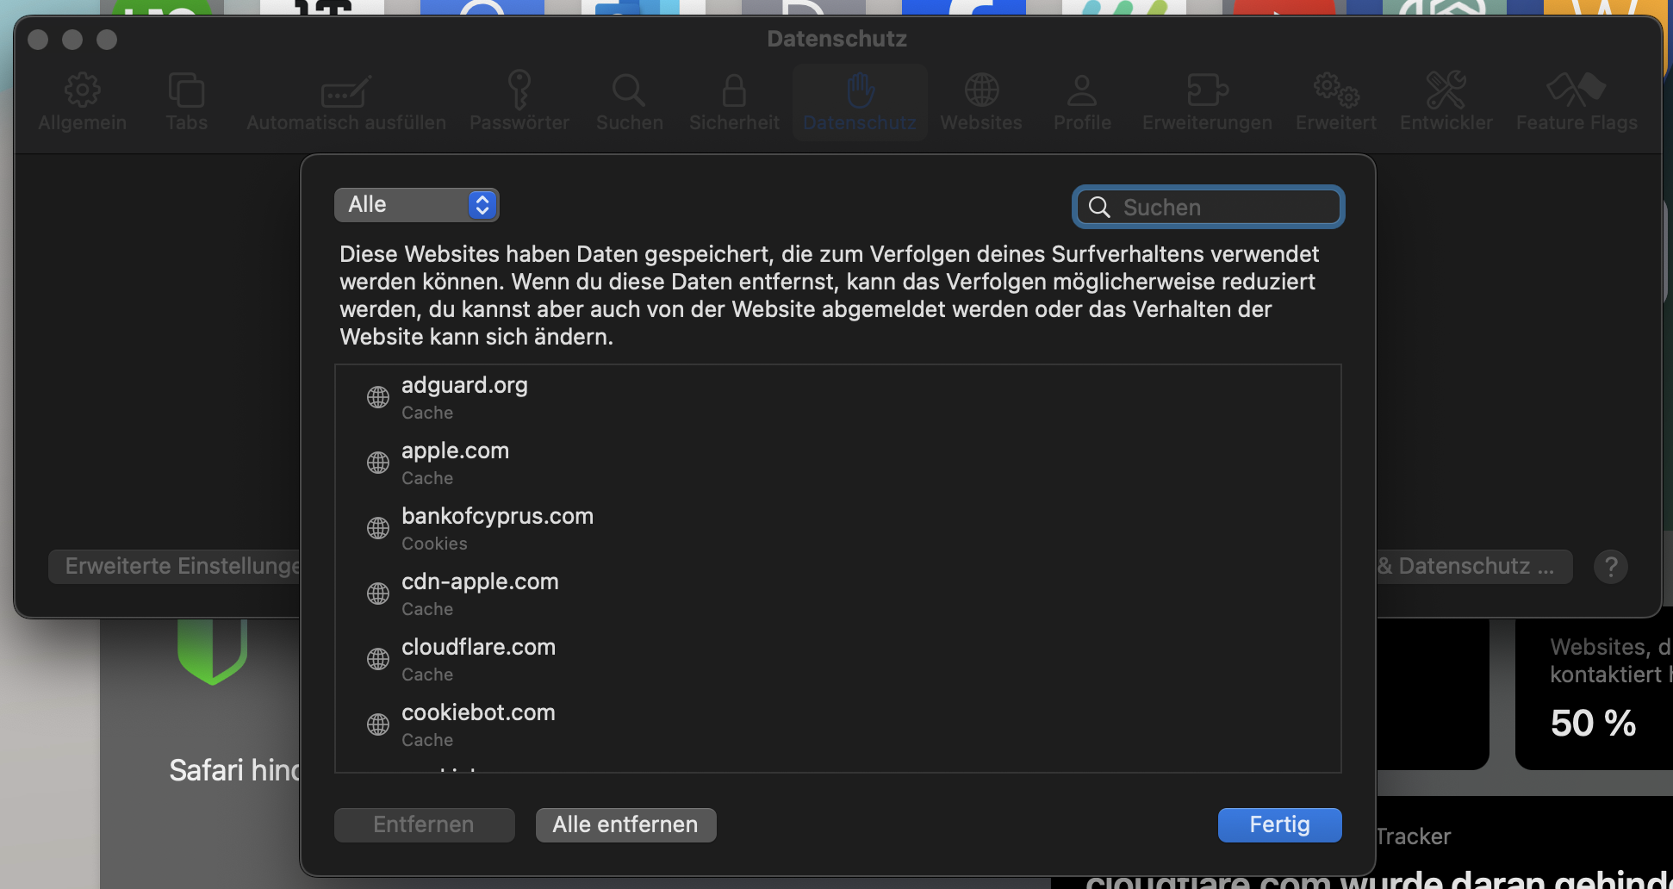Viewport: 1673px width, 889px height.
Task: Open the Websites settings pane
Action: [981, 101]
